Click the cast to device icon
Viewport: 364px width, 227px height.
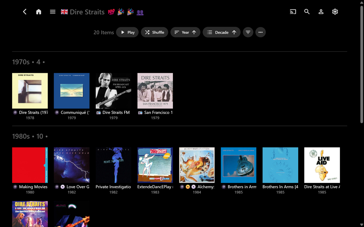click(x=293, y=12)
